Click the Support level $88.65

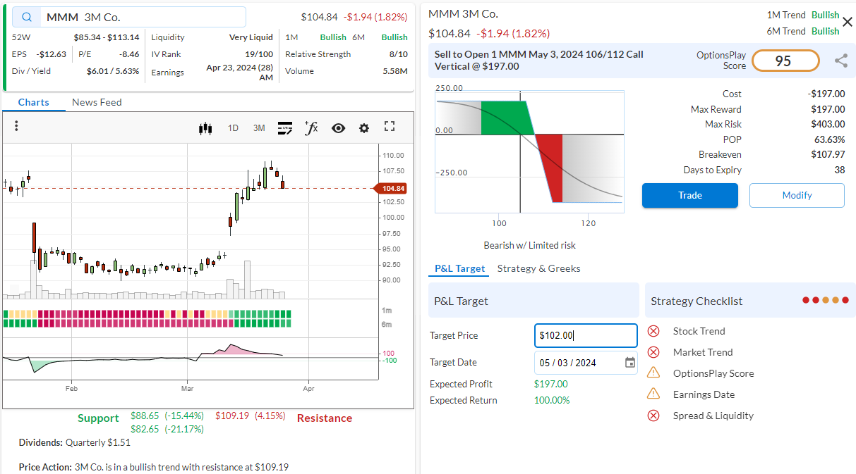167,416
